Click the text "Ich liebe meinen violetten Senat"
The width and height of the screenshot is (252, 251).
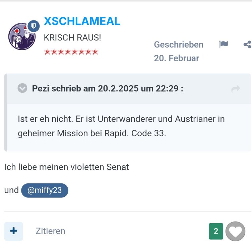pyautogui.click(x=66, y=167)
